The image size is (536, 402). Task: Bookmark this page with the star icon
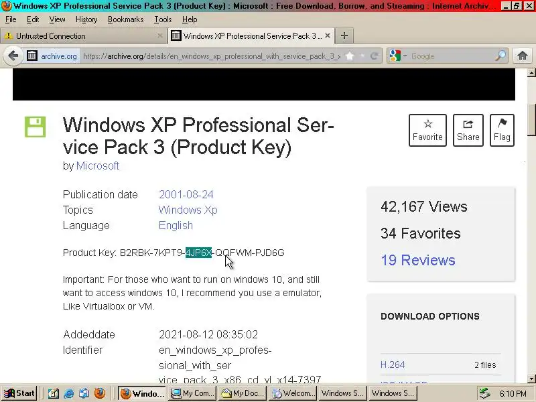click(x=349, y=56)
